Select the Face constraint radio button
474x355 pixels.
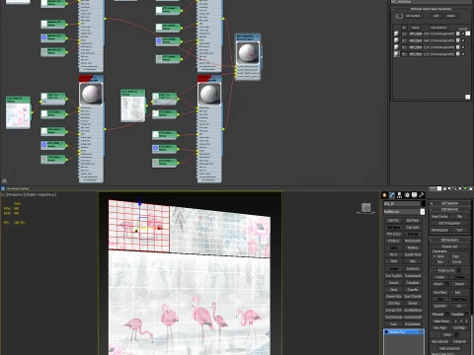click(x=434, y=261)
